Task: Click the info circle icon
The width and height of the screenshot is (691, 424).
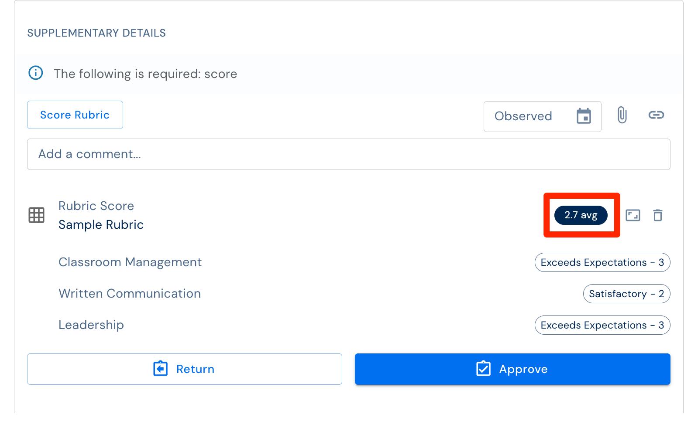Action: click(36, 73)
